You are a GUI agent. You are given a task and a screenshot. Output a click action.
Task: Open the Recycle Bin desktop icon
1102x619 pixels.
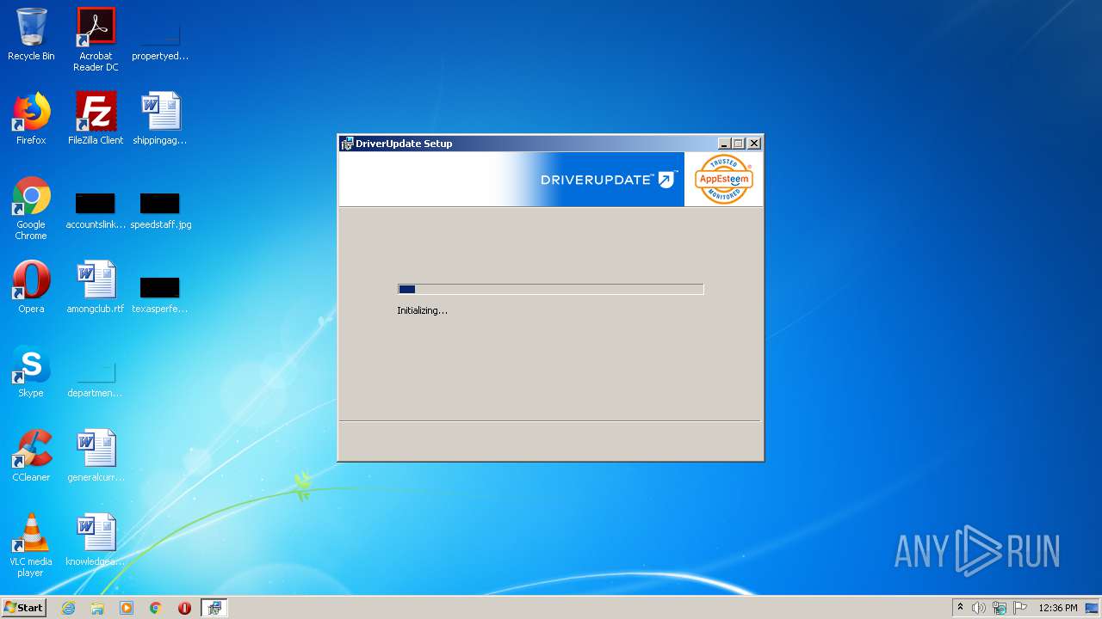click(x=31, y=34)
